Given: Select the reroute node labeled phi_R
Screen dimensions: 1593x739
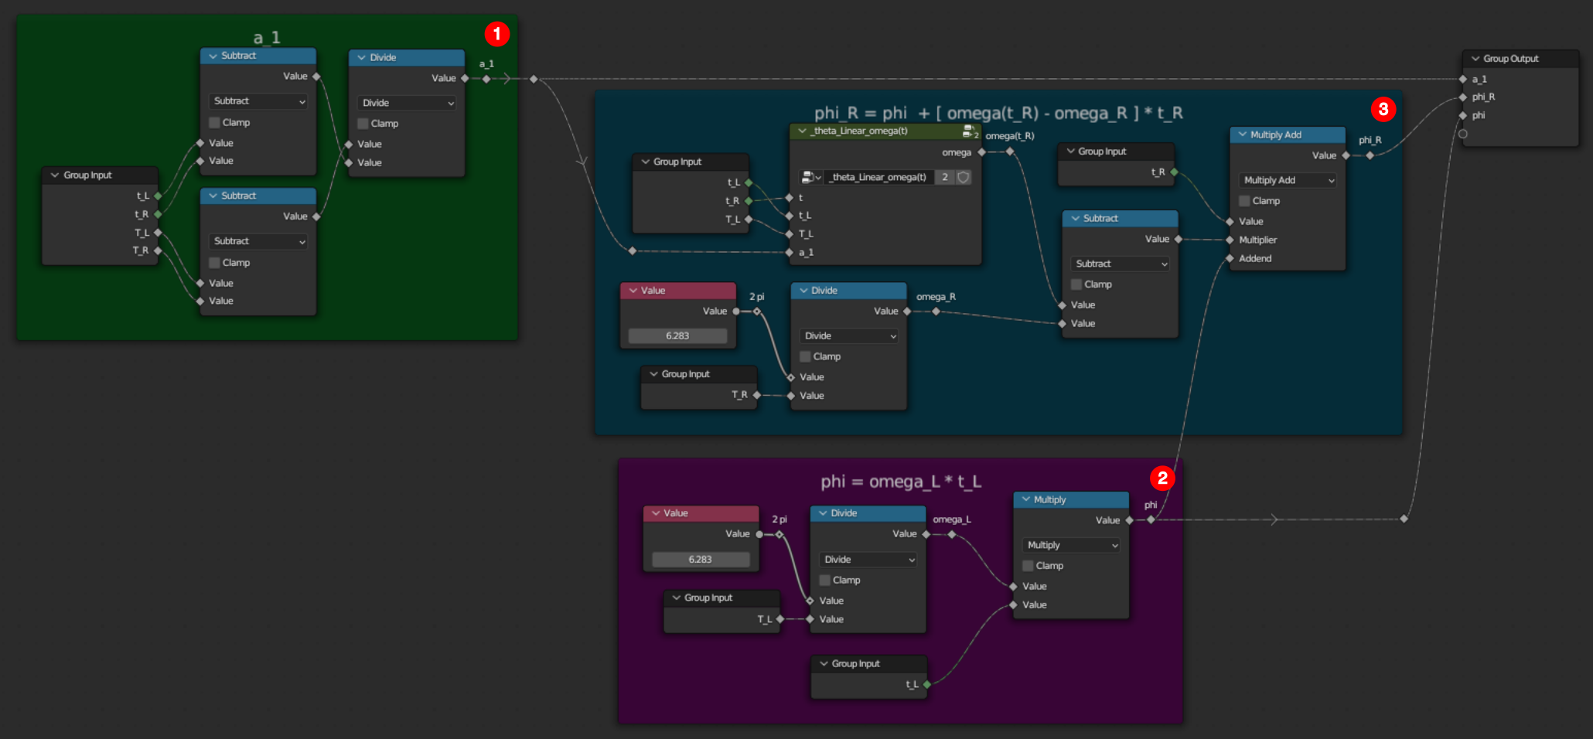Looking at the screenshot, I should point(1370,155).
